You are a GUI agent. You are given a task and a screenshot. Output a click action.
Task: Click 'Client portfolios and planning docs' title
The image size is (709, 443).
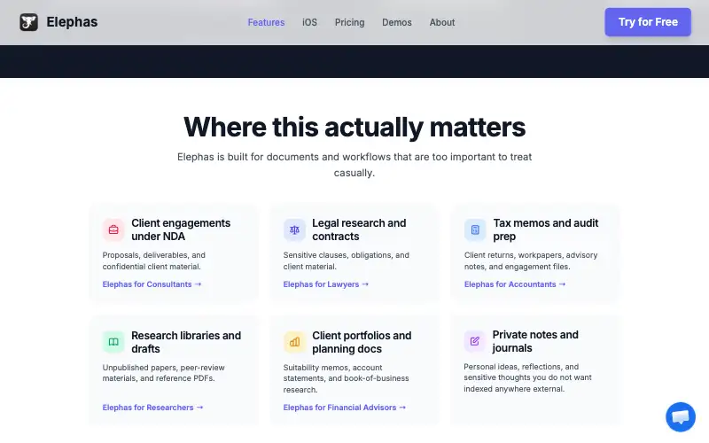(362, 342)
